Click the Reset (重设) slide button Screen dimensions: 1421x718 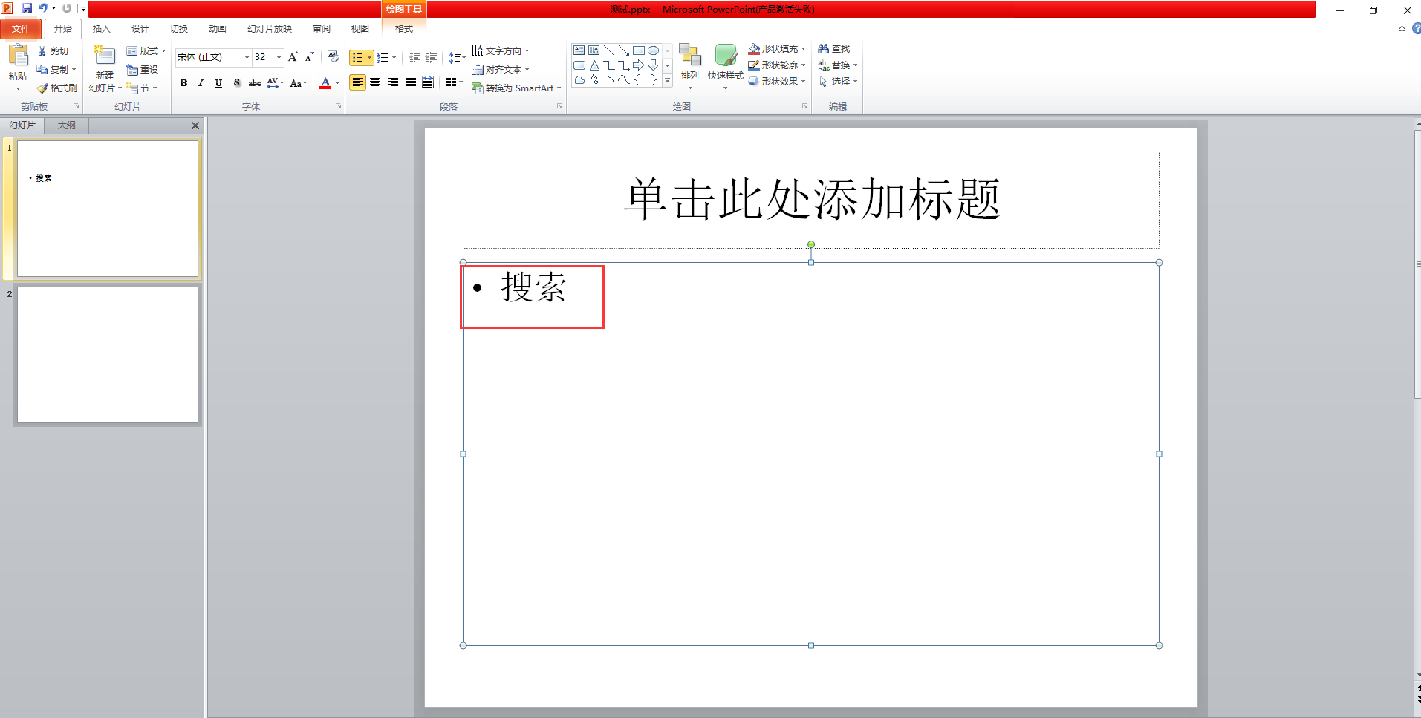143,70
